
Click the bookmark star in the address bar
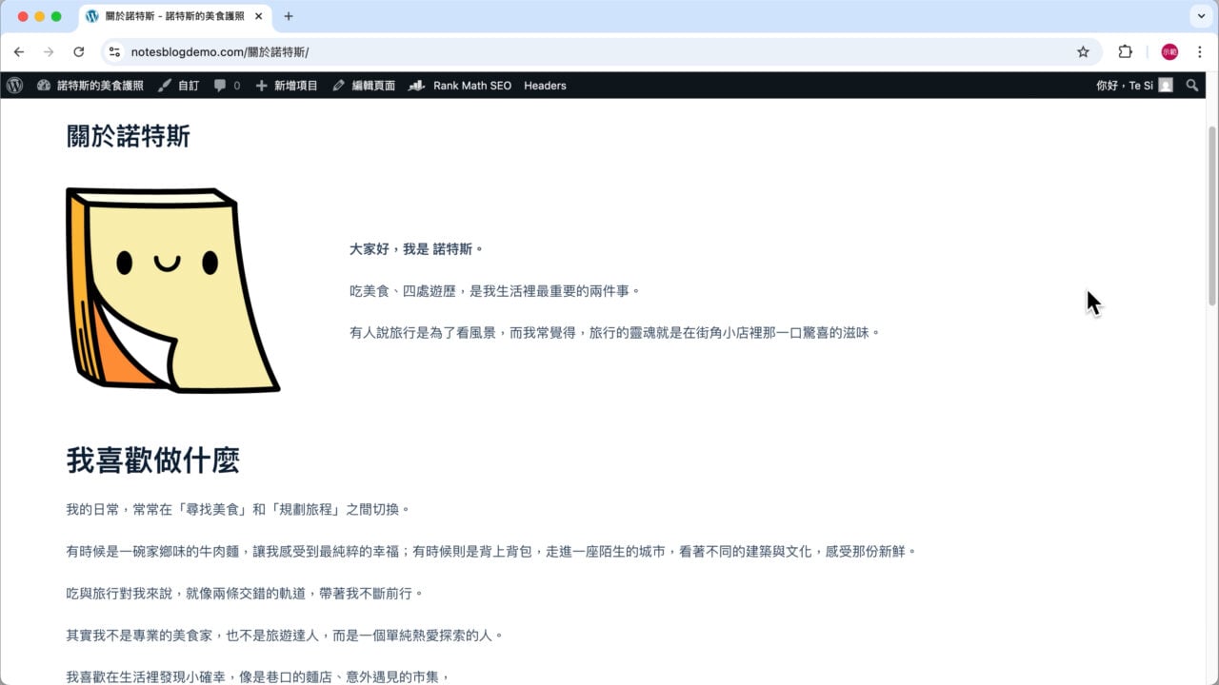point(1083,52)
